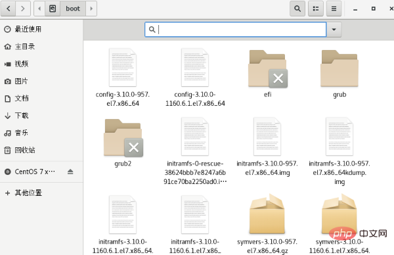This screenshot has width=394, height=255.
Task: Click the symvers-3.10.0-957.el7.x86_64.gz filename text
Action: click(267, 246)
